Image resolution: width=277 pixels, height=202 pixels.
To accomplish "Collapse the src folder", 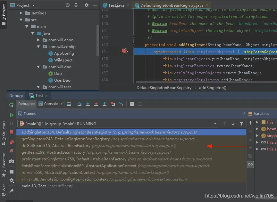I will (21, 20).
